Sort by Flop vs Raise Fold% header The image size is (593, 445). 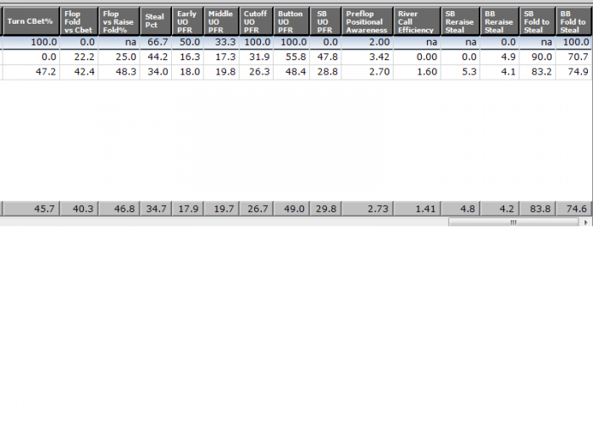[119, 21]
